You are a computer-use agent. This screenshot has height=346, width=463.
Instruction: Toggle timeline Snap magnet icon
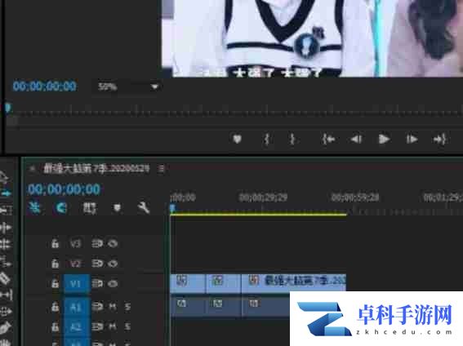coord(61,208)
